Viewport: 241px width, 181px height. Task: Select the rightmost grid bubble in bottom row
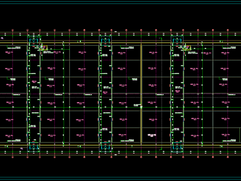click(228, 157)
